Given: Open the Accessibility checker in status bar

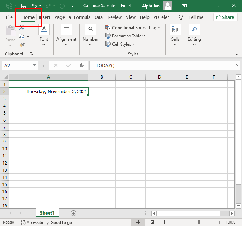Looking at the screenshot, I should tap(46, 222).
